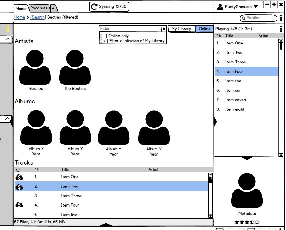
Task: Click the Syncing refresh icon
Action: tap(94, 7)
